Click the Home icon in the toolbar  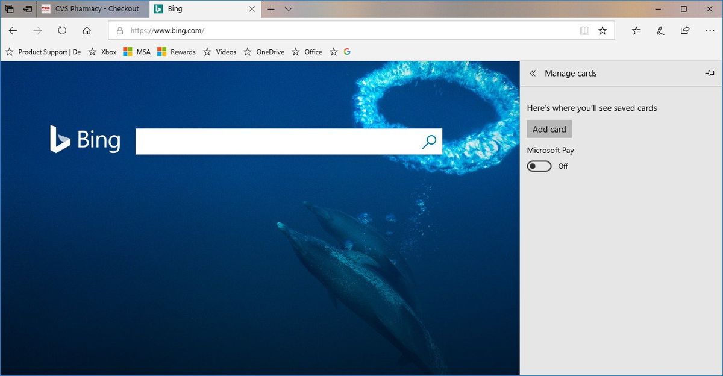[x=86, y=30]
